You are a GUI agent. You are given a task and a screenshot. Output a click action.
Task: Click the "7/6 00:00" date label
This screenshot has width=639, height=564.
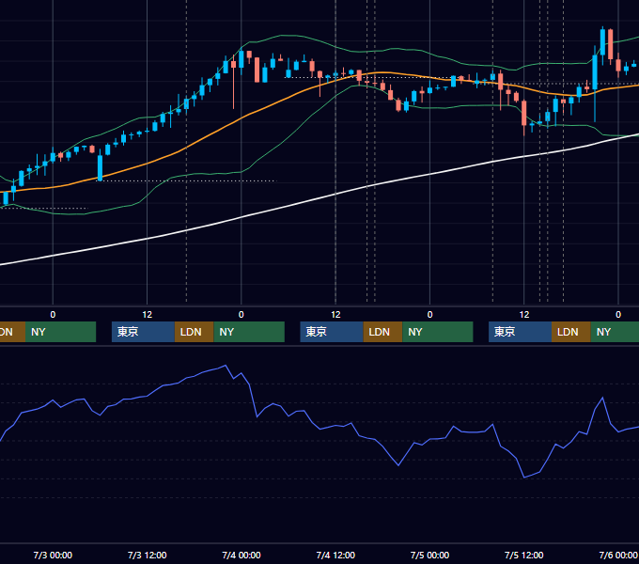[618, 555]
